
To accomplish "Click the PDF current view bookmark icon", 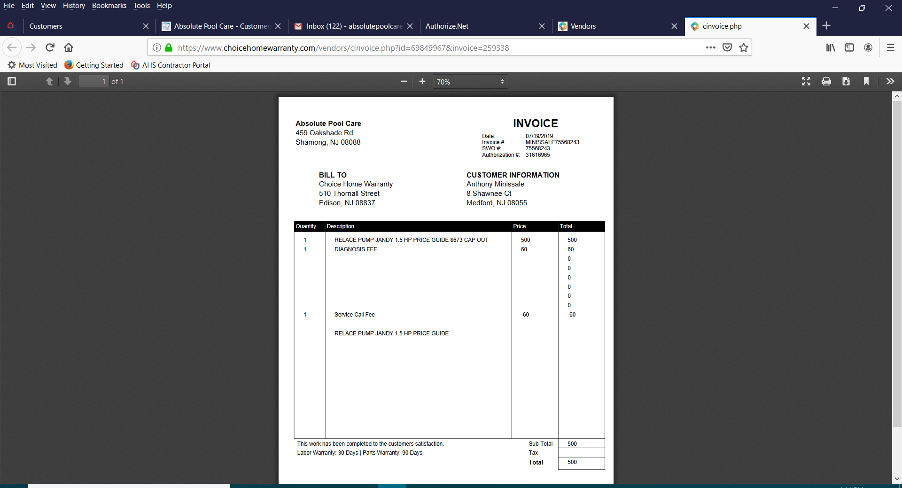I will pos(866,81).
